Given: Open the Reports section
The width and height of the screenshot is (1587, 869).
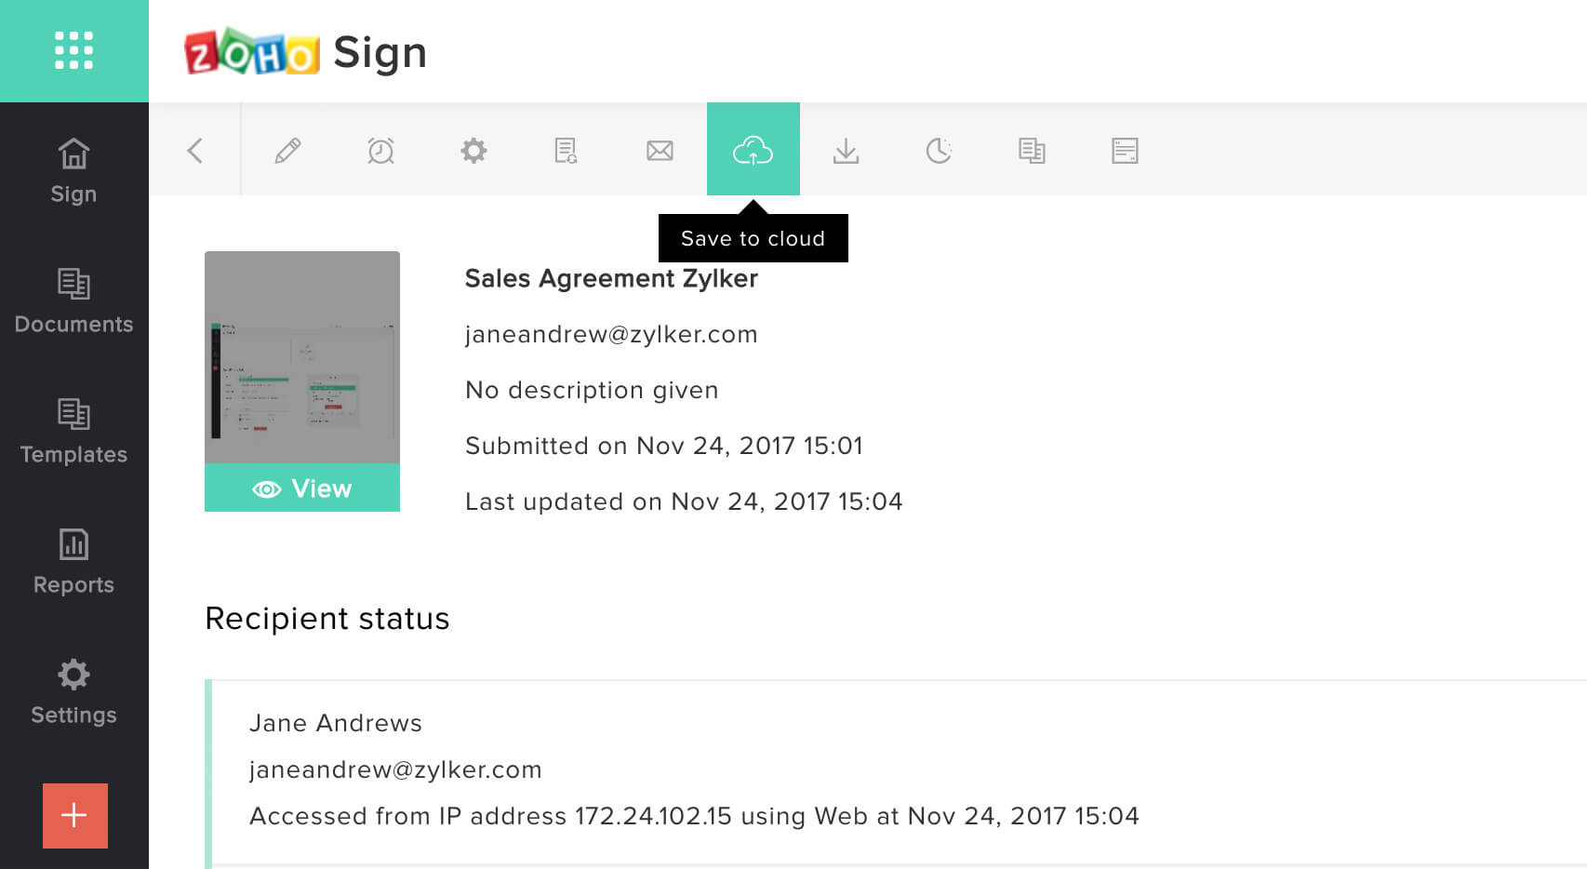Looking at the screenshot, I should click(74, 558).
